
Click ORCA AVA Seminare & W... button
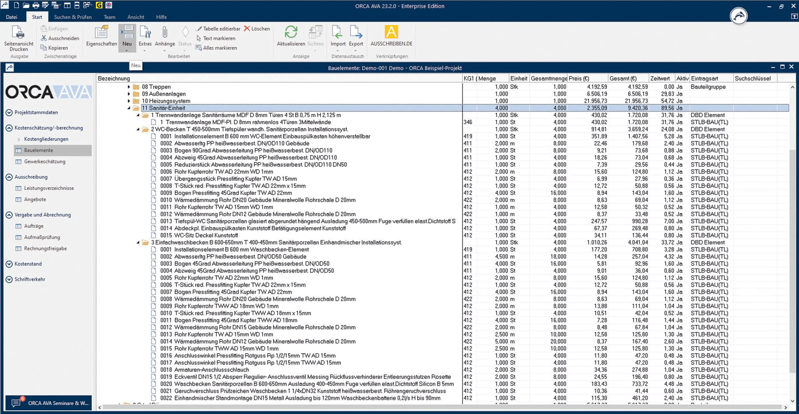pyautogui.click(x=49, y=403)
